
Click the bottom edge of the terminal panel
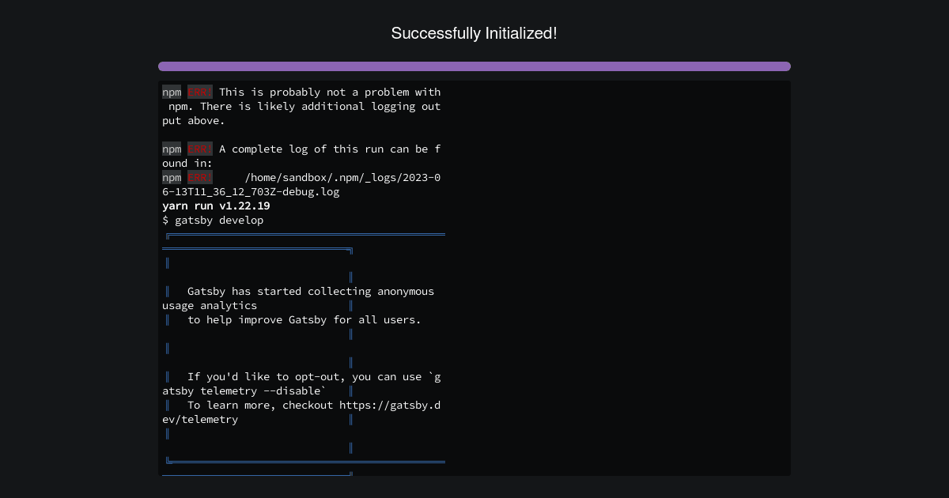point(475,474)
